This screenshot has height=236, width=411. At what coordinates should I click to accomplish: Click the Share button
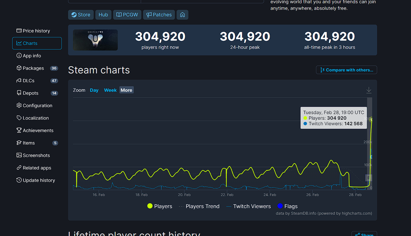coord(364,234)
